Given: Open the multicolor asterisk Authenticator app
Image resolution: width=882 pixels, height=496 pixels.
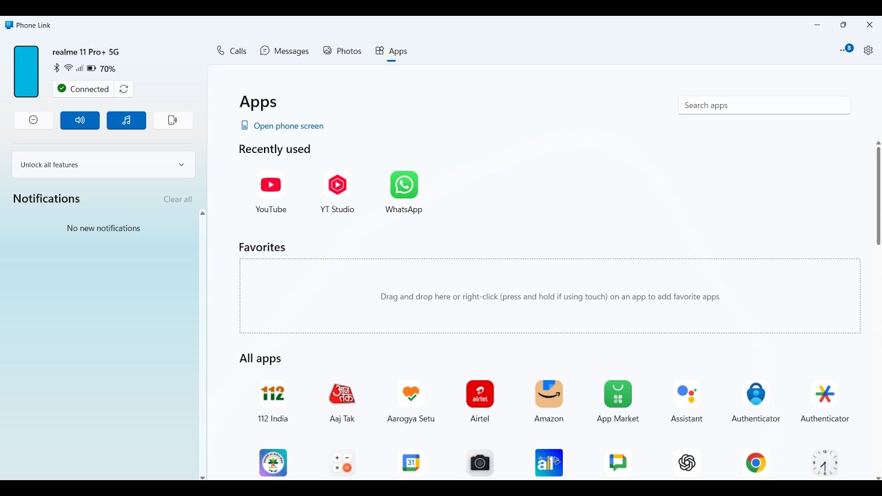Looking at the screenshot, I should (825, 402).
